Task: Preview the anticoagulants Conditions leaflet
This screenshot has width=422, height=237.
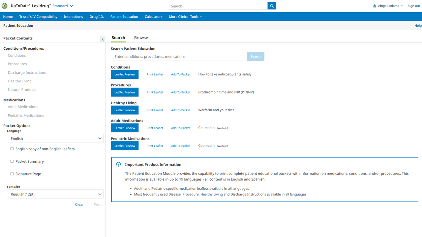Action: 125,74
